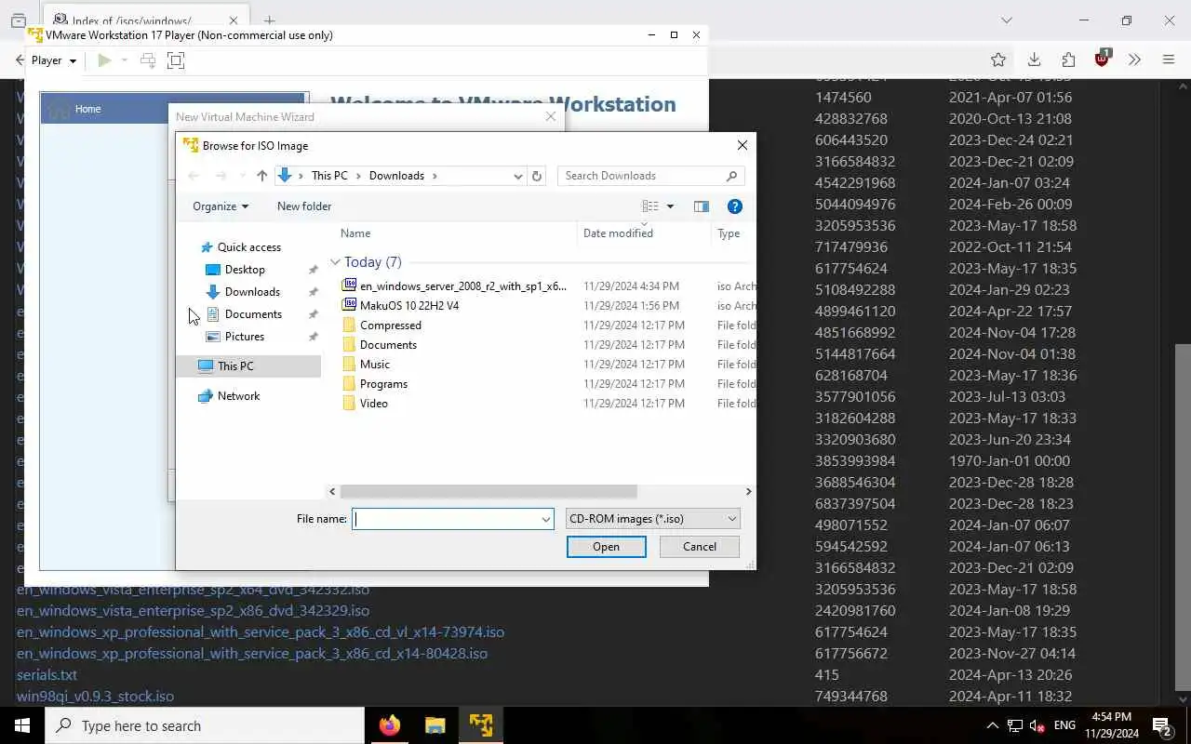Click Windows Start button
This screenshot has width=1191, height=744.
(22, 725)
